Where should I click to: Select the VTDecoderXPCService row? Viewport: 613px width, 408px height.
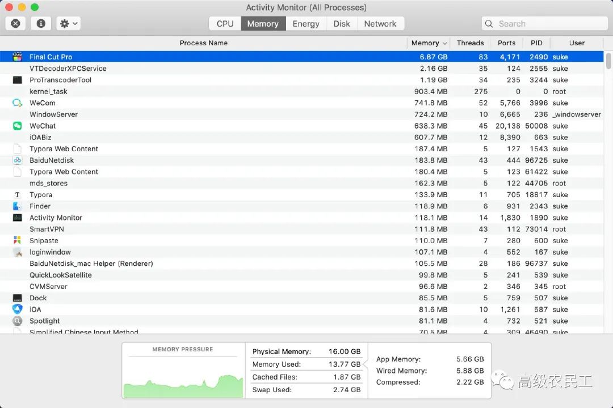pos(301,69)
